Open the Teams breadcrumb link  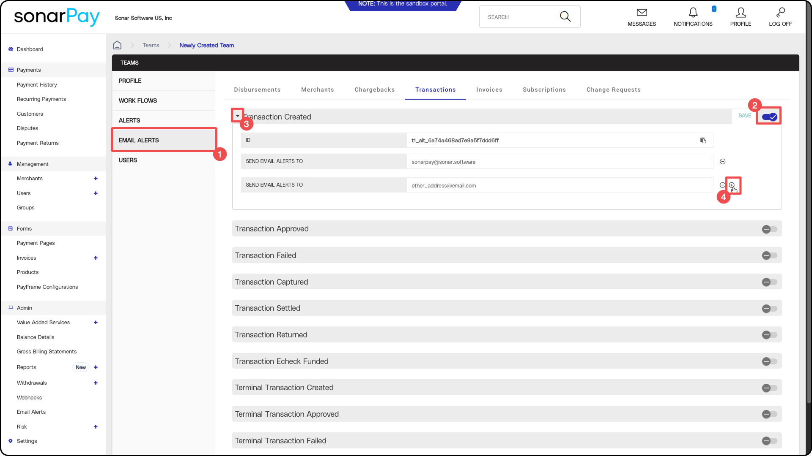(x=151, y=45)
